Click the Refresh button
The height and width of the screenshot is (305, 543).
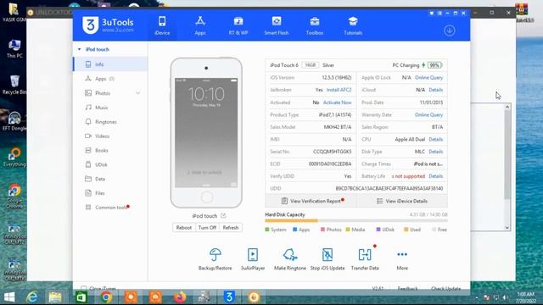(x=231, y=228)
